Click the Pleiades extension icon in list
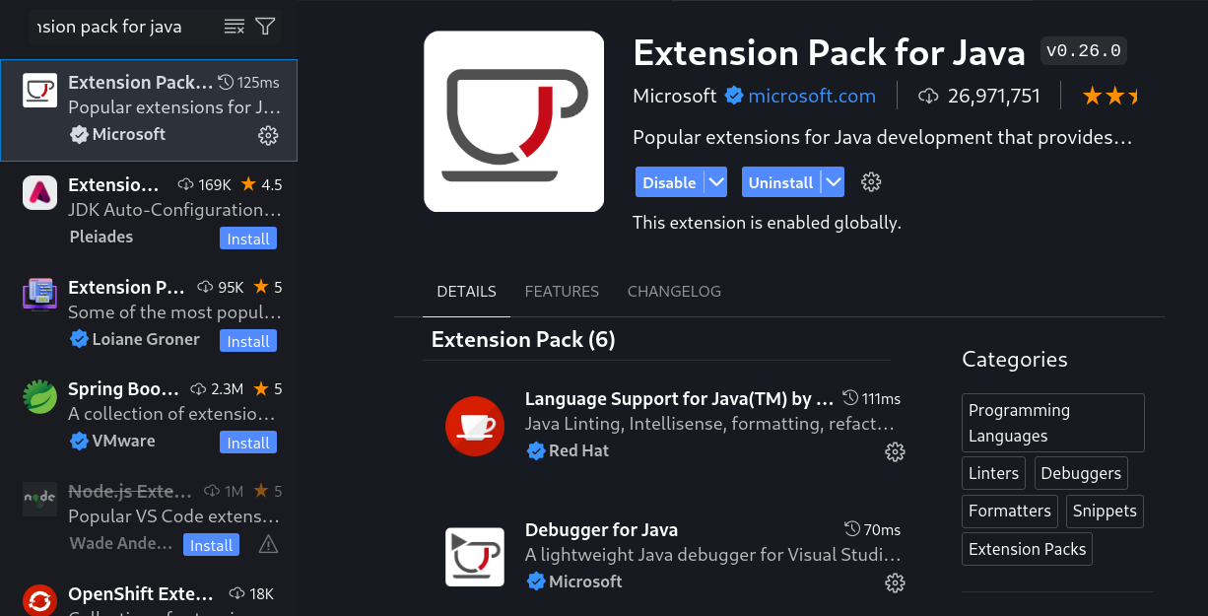The height and width of the screenshot is (616, 1208). pyautogui.click(x=39, y=192)
